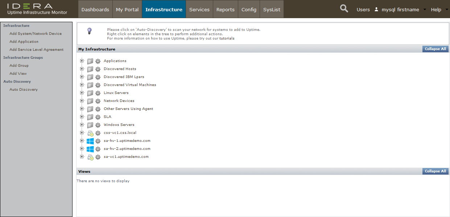The width and height of the screenshot is (450, 217).
Task: Open the My Portal tab
Action: point(127,9)
